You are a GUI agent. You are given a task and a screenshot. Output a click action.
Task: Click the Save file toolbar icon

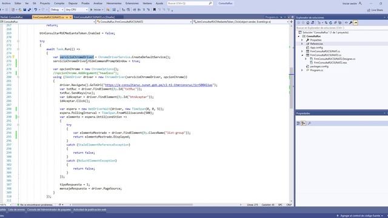[25, 10]
